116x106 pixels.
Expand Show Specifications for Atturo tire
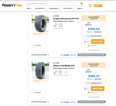point(40,102)
